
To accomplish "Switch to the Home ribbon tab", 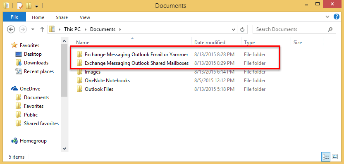I will tap(38, 17).
